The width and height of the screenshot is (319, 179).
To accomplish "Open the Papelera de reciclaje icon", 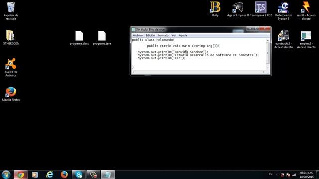I will click(x=11, y=11).
